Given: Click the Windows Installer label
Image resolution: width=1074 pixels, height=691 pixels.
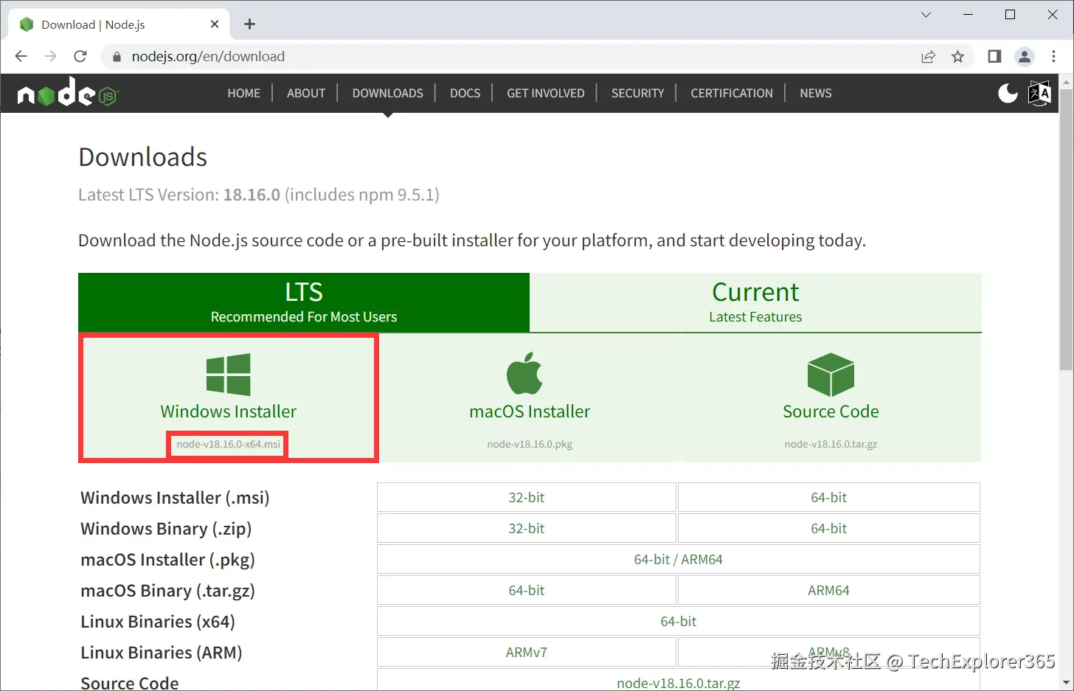Looking at the screenshot, I should pos(229,412).
